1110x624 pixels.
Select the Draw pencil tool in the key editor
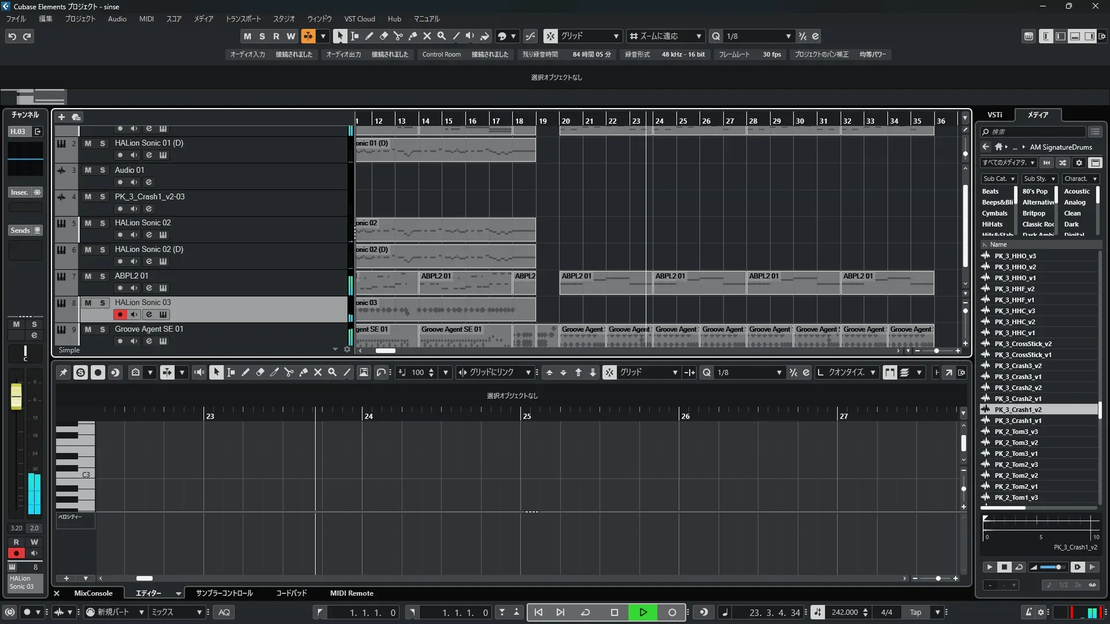point(245,373)
